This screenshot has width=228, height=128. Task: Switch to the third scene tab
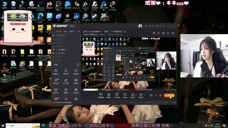[x=72, y=31]
